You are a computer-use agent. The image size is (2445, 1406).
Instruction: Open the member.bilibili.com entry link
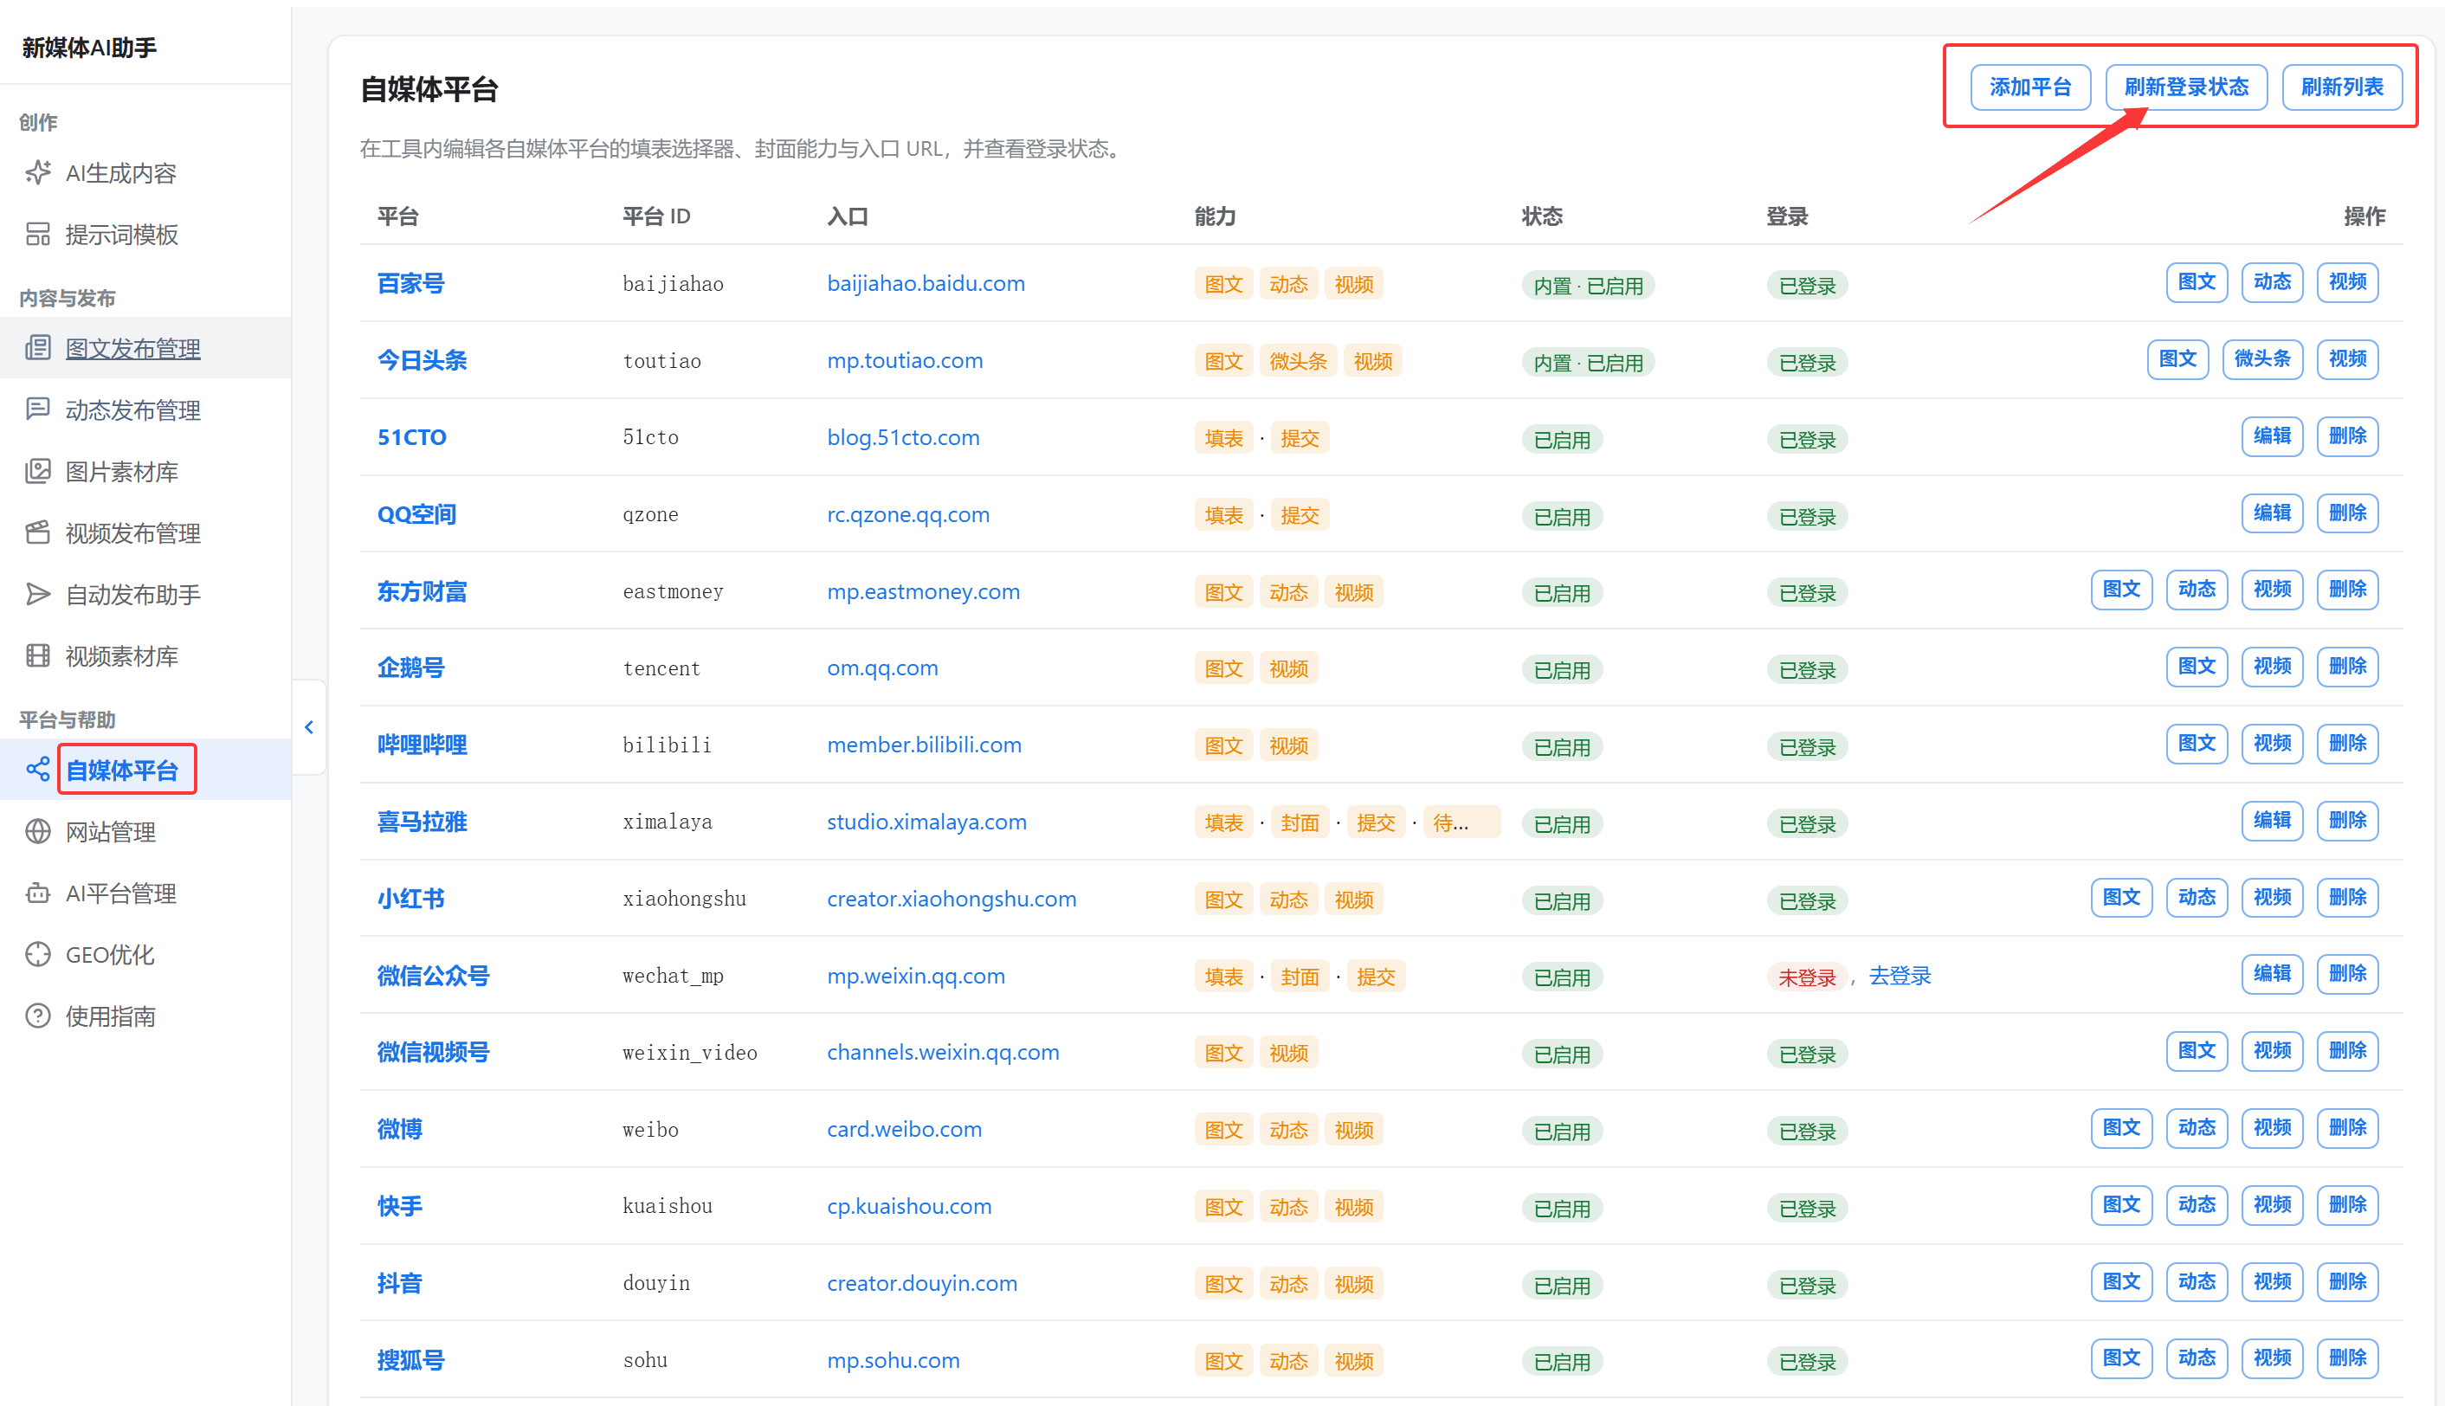click(924, 745)
